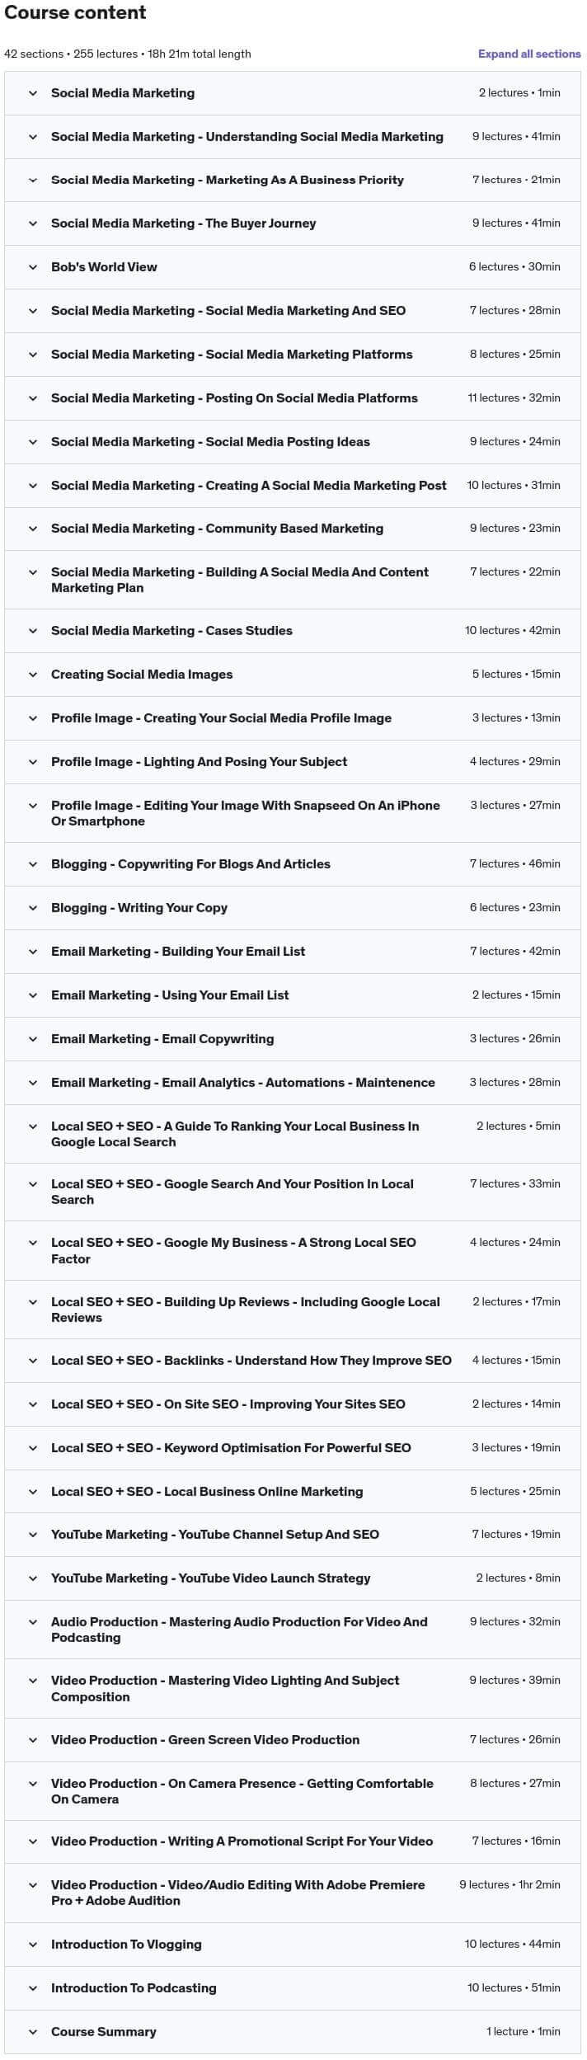Screen dimensions: 587x2060
Task: Expand Course Summary section arrow
Action: click(33, 2032)
